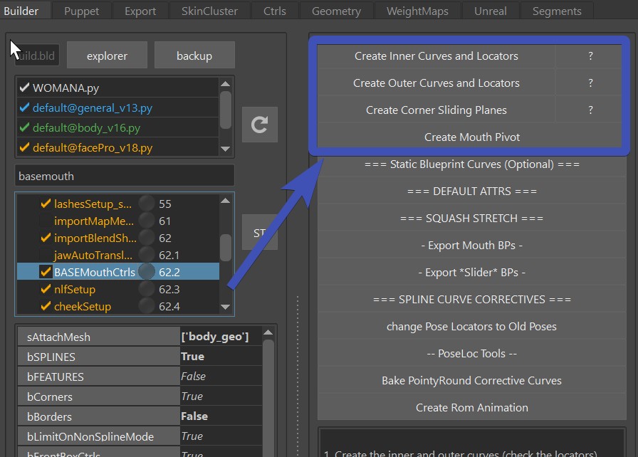The image size is (638, 457).
Task: Enable the jawAutoTransl function checkbox
Action: [46, 255]
